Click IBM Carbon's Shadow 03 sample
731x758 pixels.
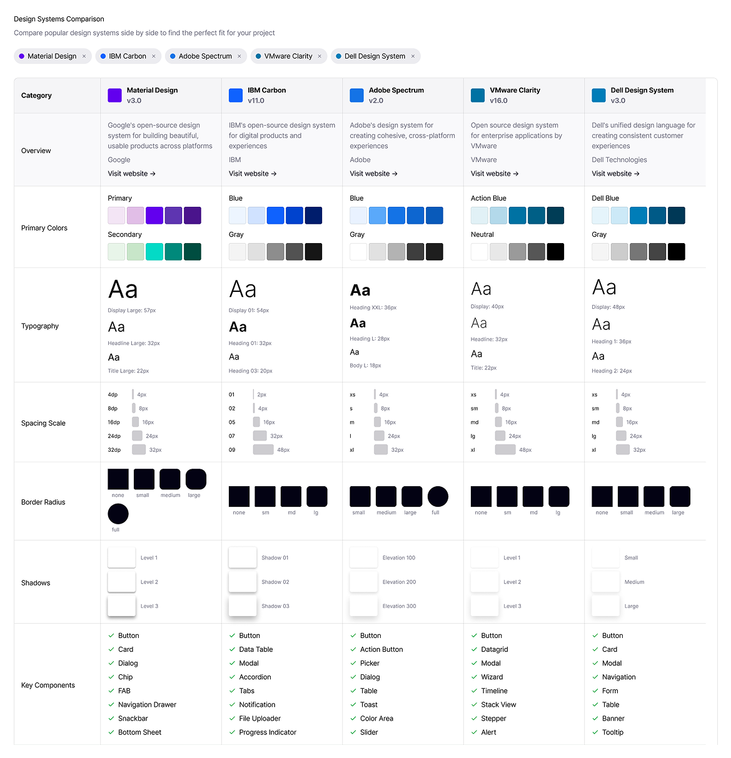[243, 606]
